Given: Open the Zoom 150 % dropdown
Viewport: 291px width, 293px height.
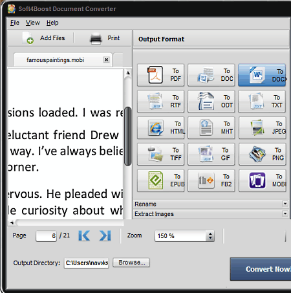Looking at the screenshot, I should 210,235.
